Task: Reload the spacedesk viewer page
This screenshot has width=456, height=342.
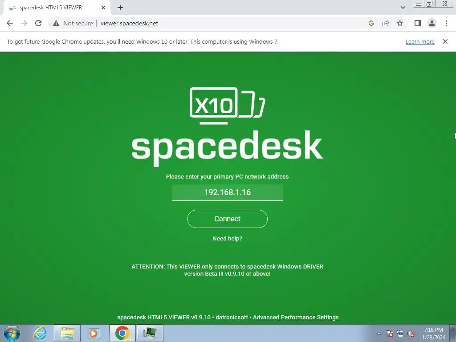Action: 38,23
